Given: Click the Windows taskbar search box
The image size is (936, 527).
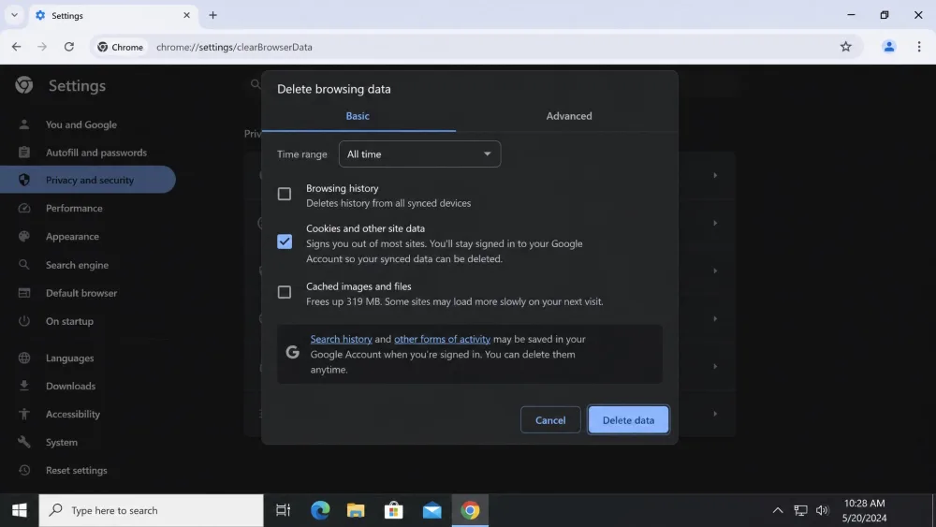Looking at the screenshot, I should [151, 510].
